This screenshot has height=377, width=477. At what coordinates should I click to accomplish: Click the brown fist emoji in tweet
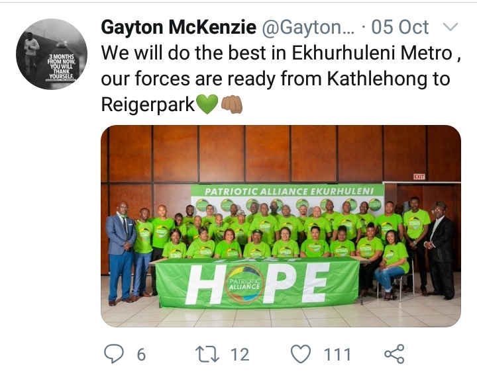(x=232, y=105)
